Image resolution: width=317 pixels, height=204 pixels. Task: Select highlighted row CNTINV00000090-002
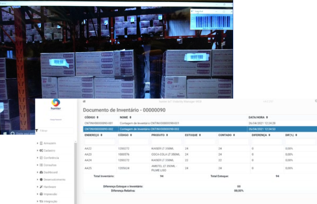(x=200, y=129)
